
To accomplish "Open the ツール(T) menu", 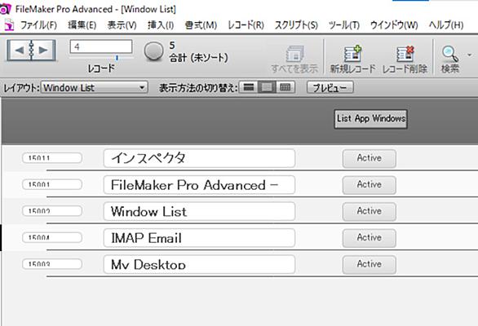I will pos(344,25).
